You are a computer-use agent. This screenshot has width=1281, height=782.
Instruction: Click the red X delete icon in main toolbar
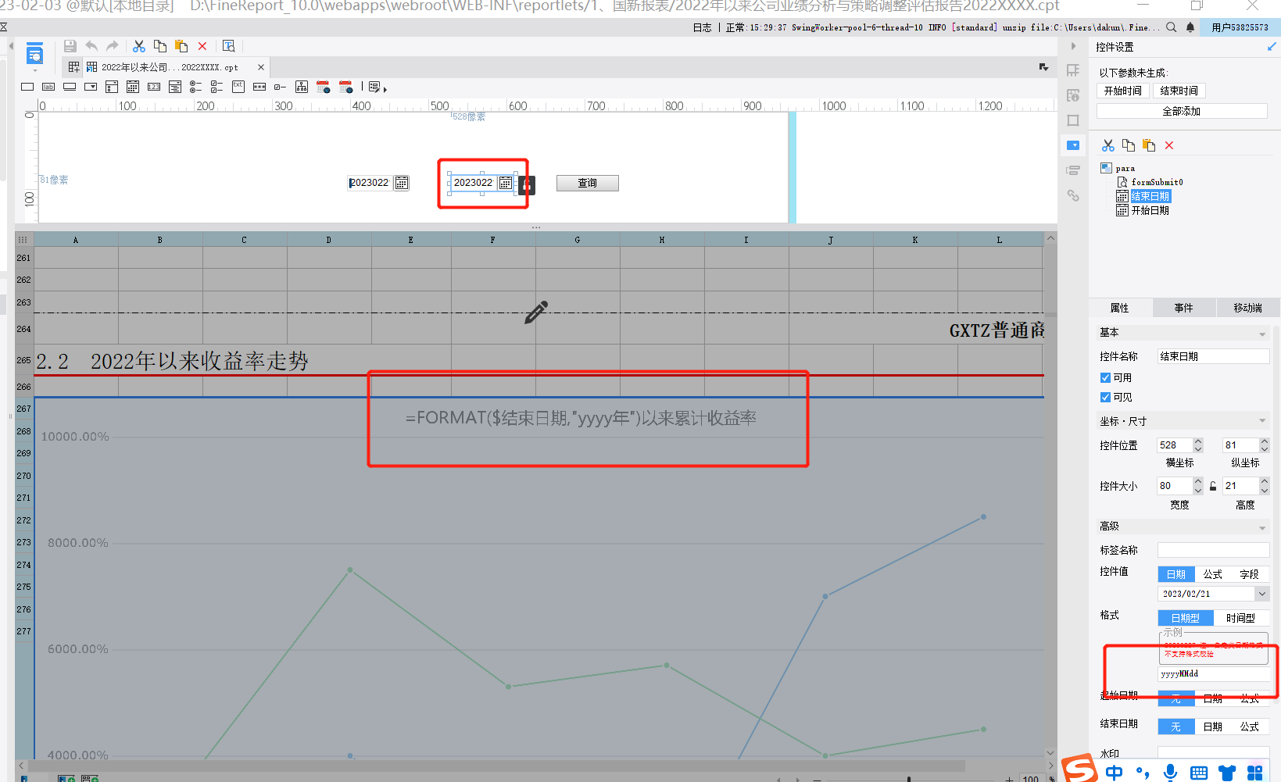tap(202, 46)
